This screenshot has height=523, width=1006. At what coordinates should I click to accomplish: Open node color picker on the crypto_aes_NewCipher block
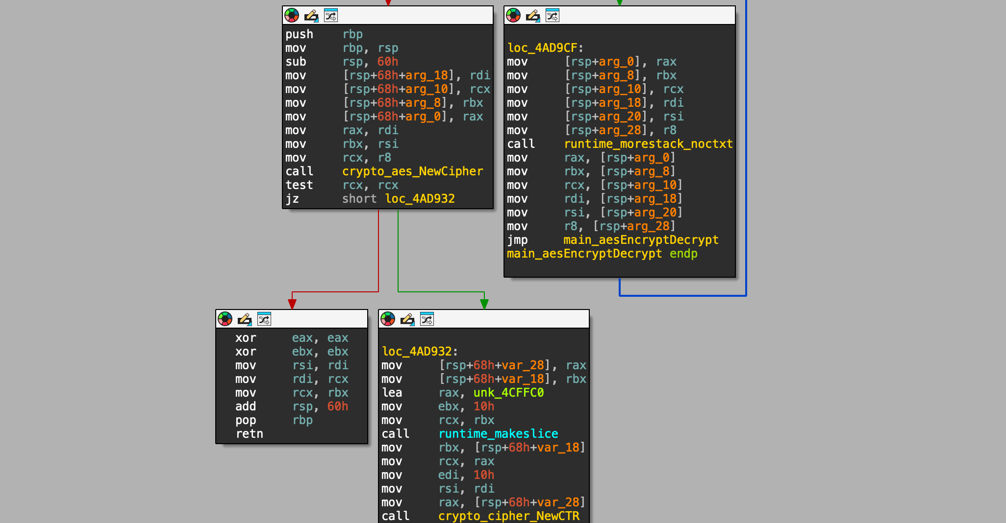click(x=292, y=16)
